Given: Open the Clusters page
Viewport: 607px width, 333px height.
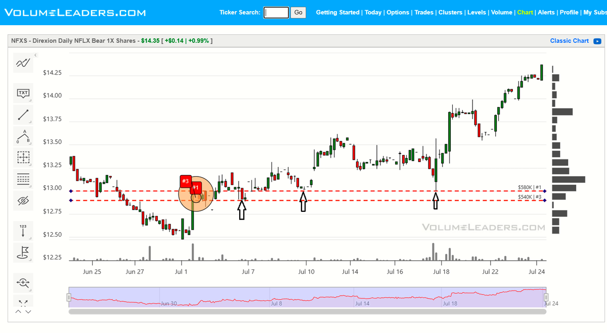Looking at the screenshot, I should click(x=450, y=12).
